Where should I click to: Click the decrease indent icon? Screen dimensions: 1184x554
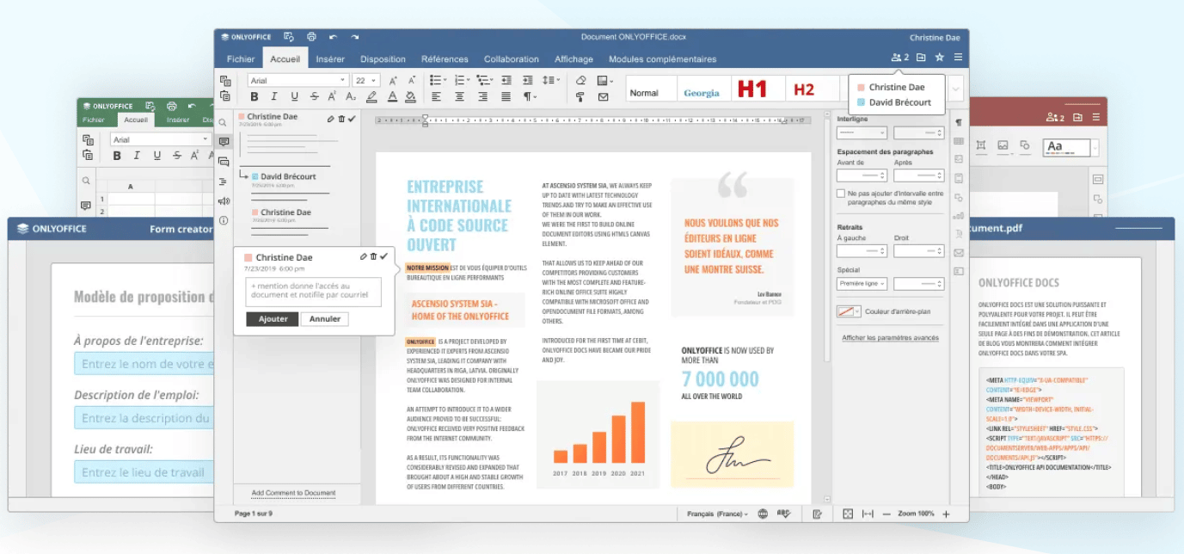(506, 80)
